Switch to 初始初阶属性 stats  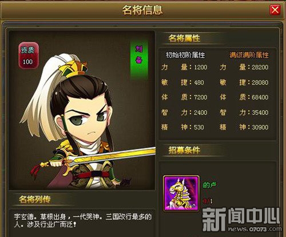(x=185, y=55)
